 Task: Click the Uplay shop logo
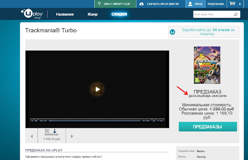point(32,14)
